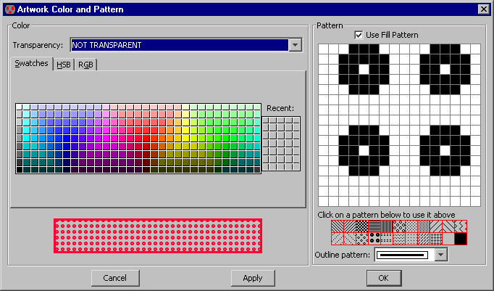
Task: Confirm with the OK button
Action: pos(383,278)
